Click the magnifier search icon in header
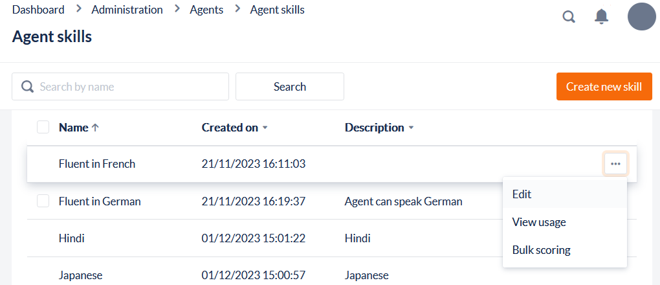Viewport: 660px width, 285px height. pos(569,17)
